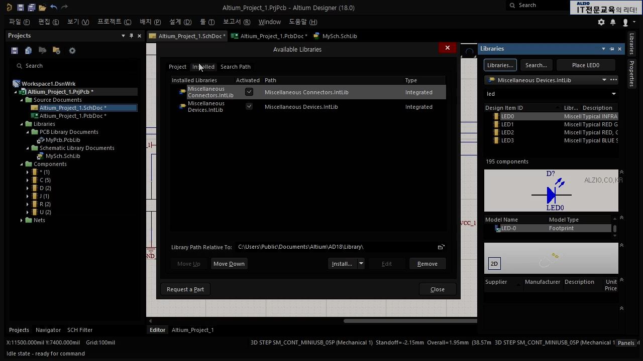Click the MySch.SchLib file icon
The image size is (643, 361).
41,156
